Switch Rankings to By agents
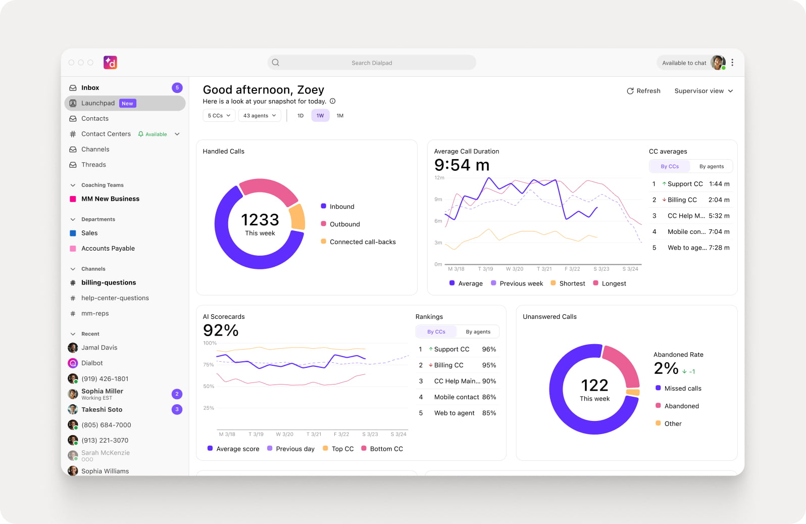 pos(478,332)
